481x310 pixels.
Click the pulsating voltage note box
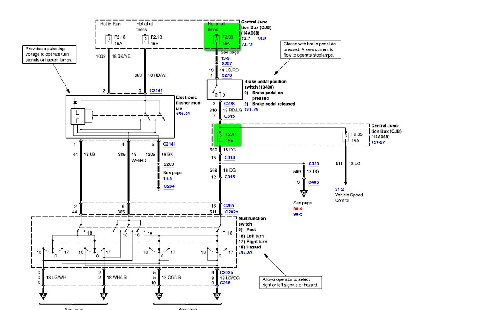point(48,54)
